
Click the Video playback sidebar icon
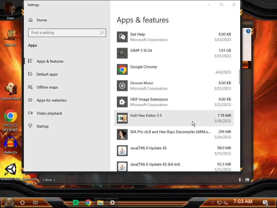click(x=30, y=113)
